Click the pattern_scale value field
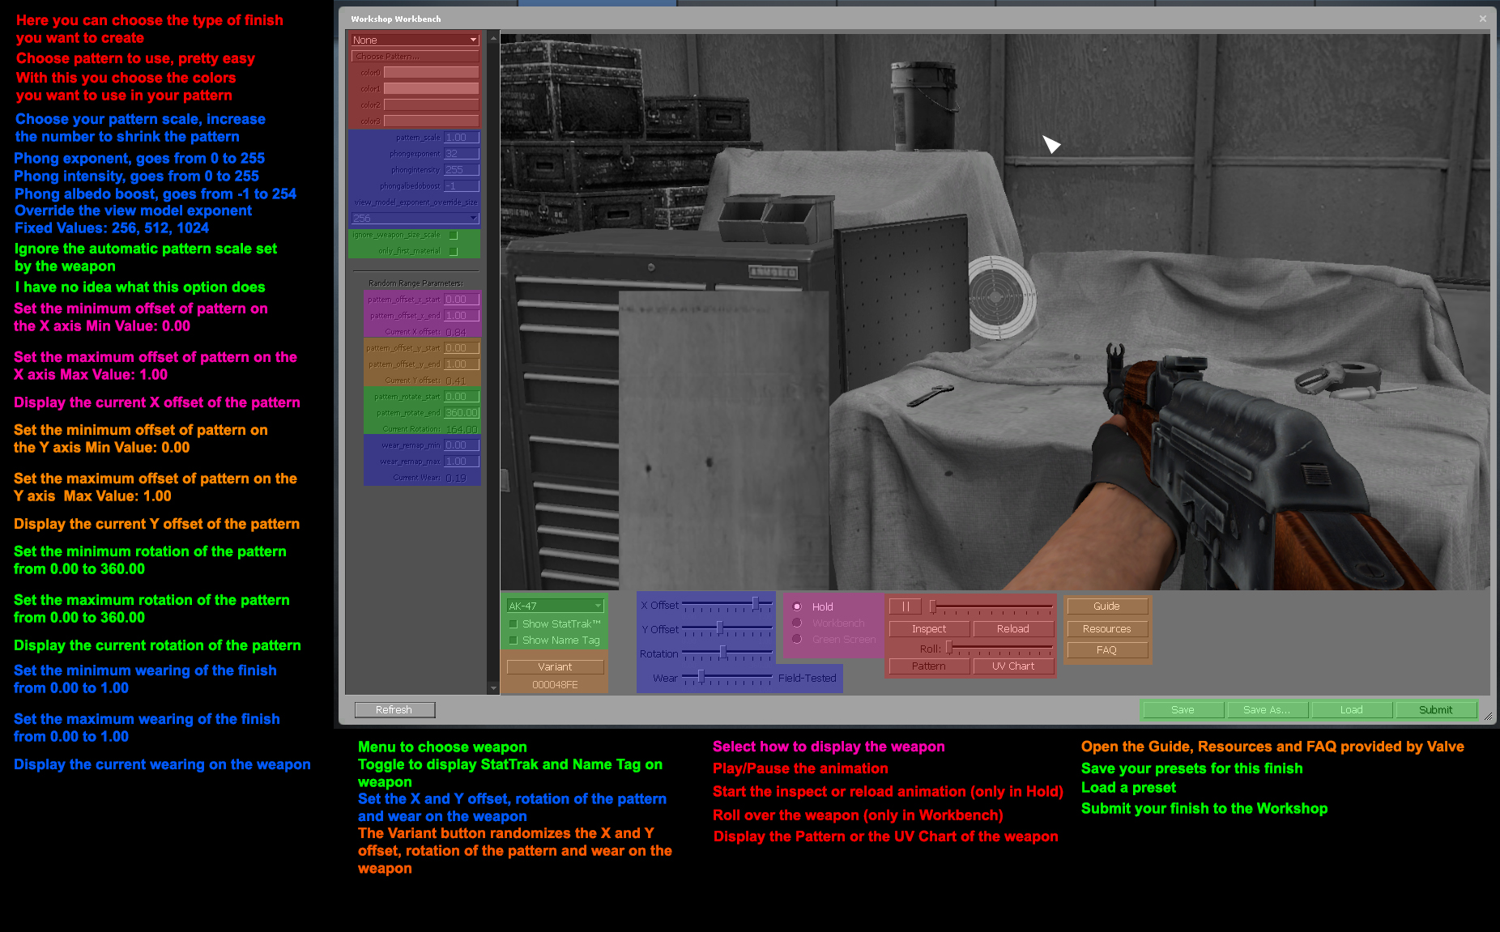The image size is (1500, 932). pyautogui.click(x=462, y=138)
